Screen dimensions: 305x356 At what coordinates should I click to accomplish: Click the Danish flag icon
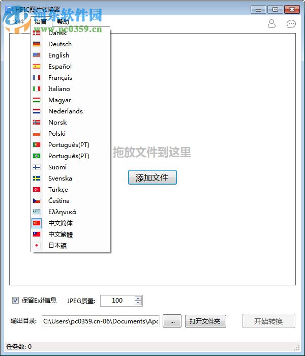(x=37, y=33)
